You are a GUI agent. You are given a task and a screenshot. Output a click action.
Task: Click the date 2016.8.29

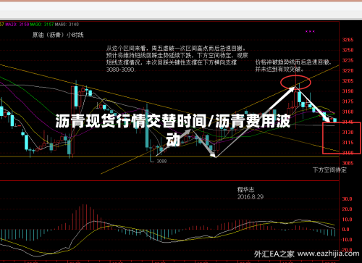click(251, 197)
